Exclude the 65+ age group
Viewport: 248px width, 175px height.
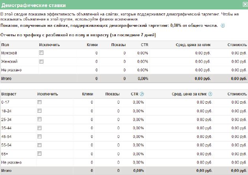point(39,154)
